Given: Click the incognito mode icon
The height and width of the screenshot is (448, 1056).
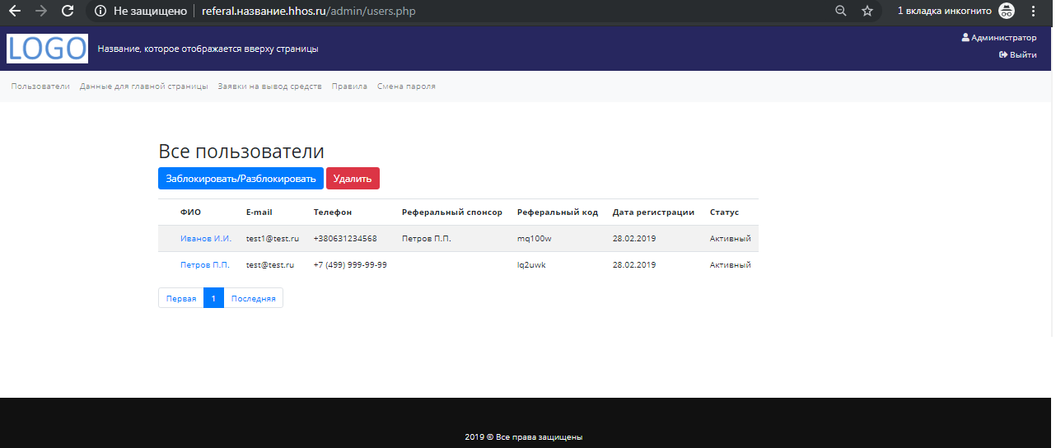Looking at the screenshot, I should click(x=1007, y=12).
